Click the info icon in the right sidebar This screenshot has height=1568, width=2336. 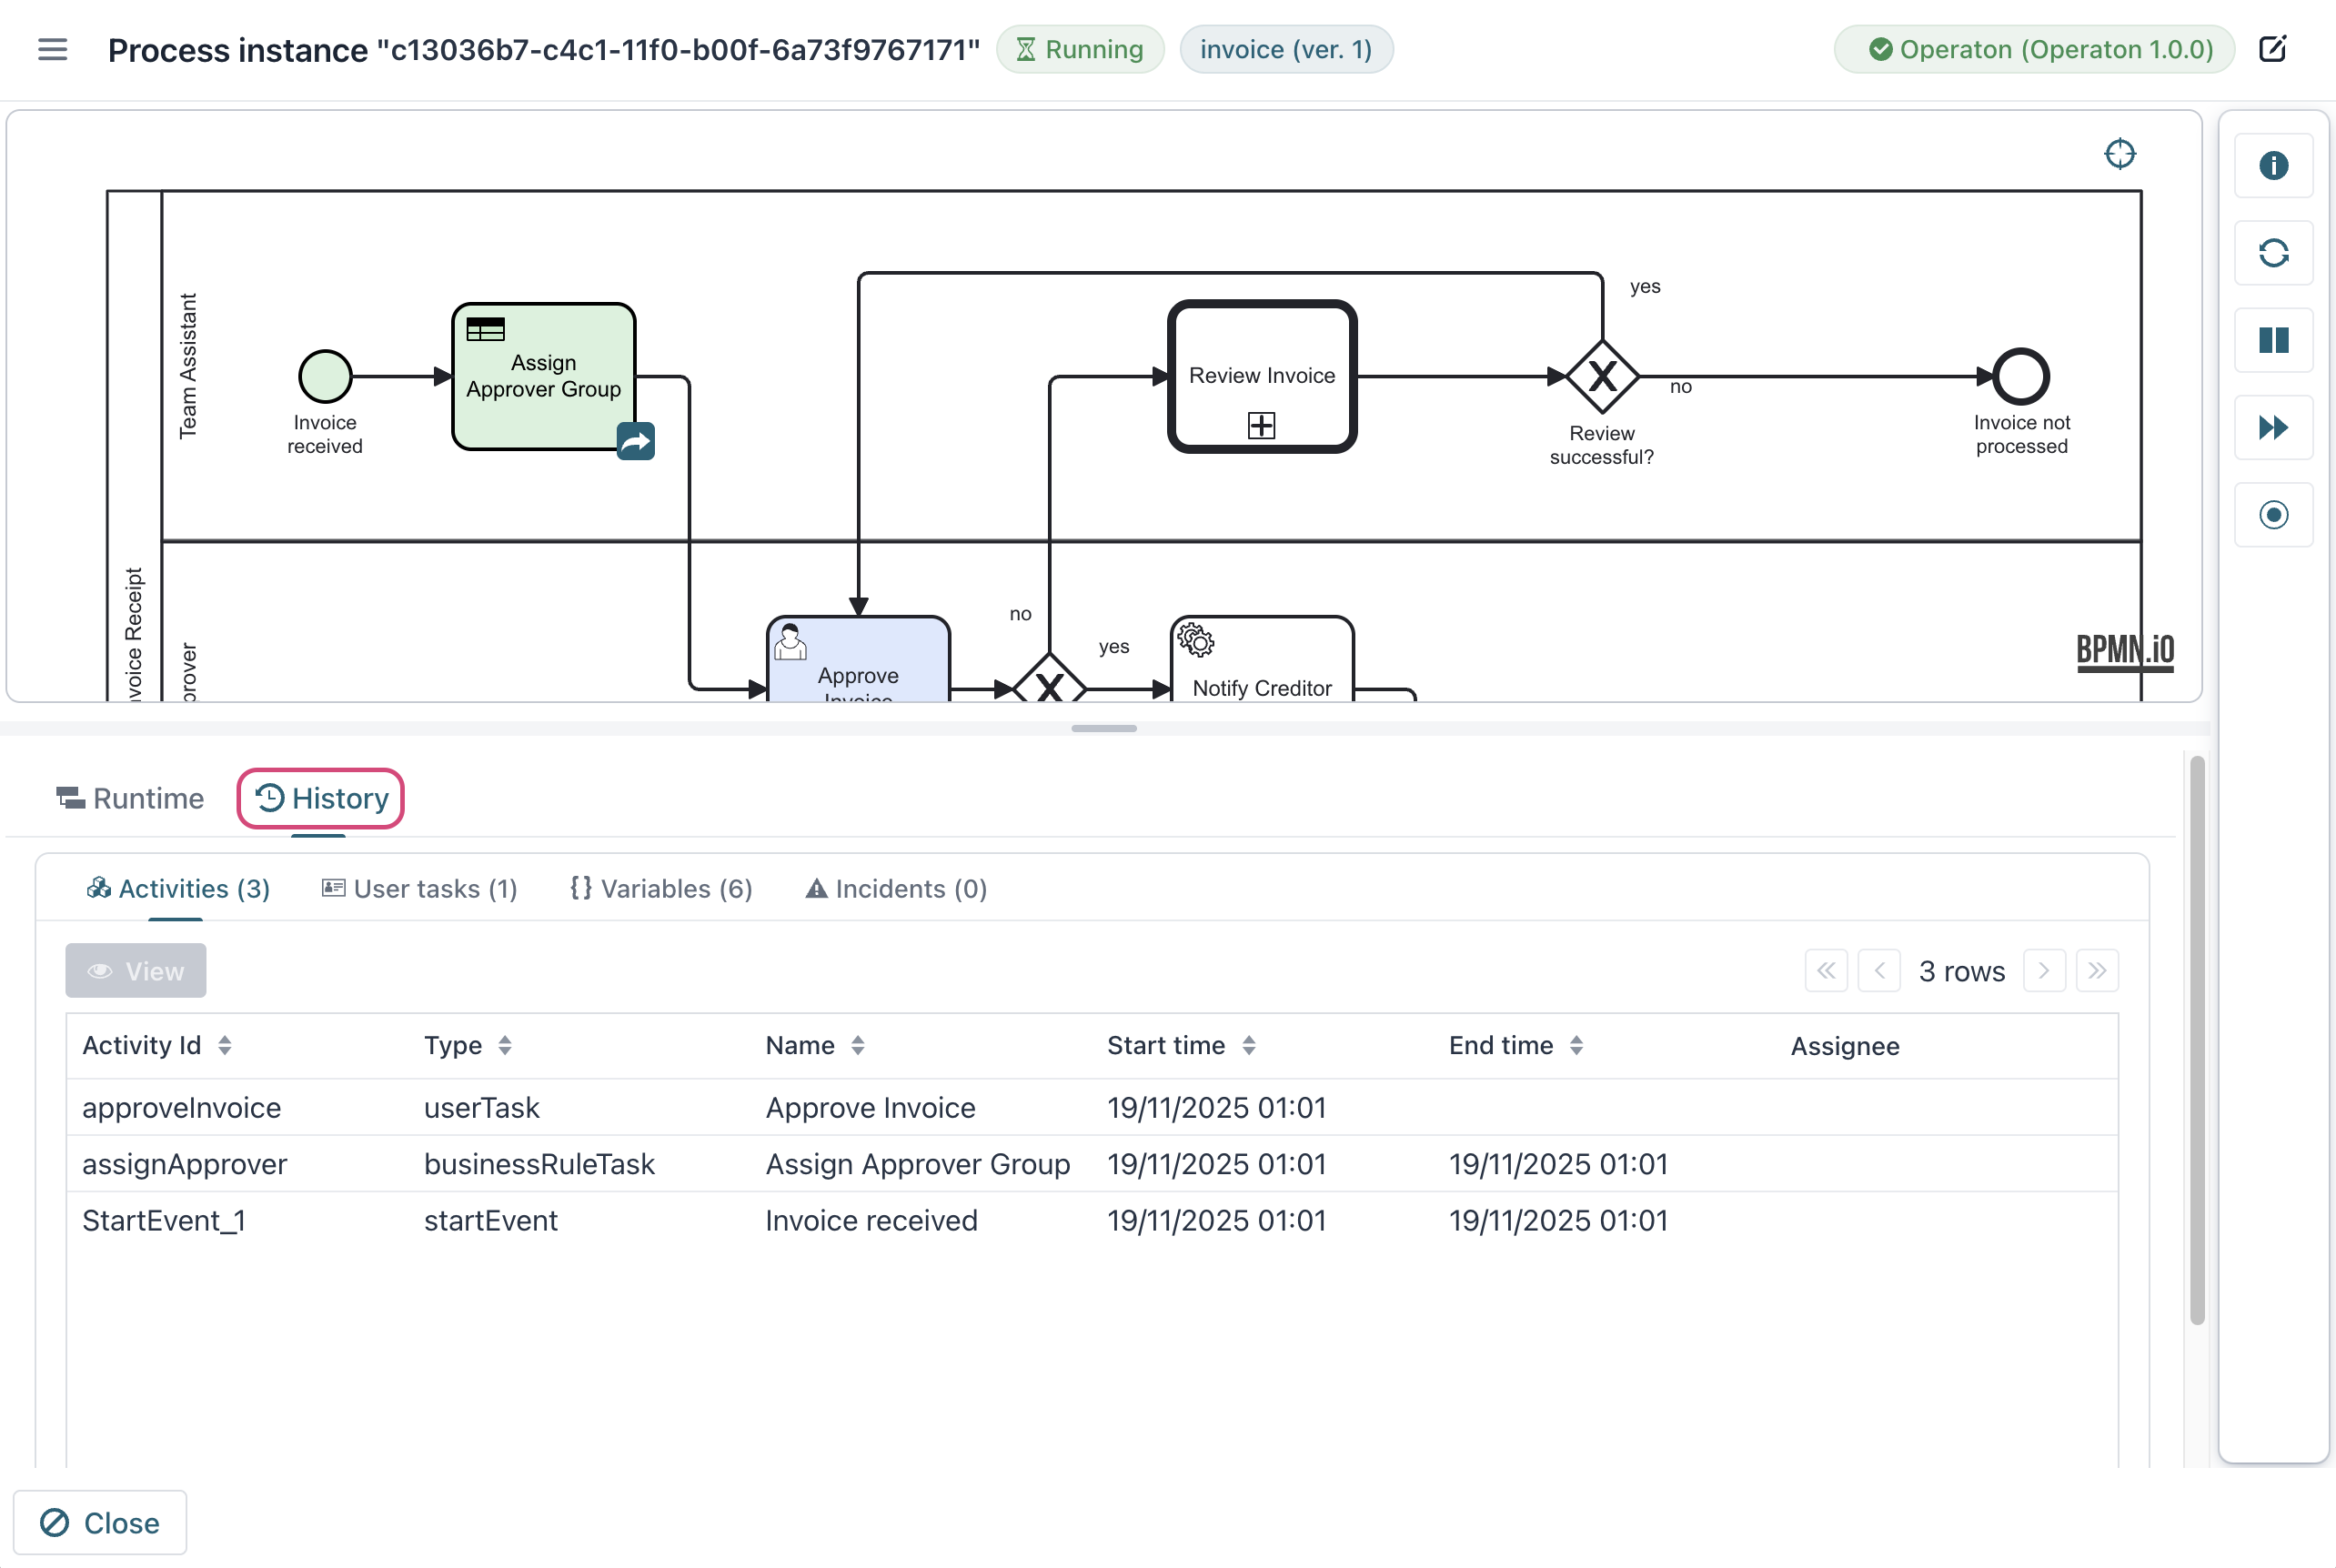click(x=2273, y=166)
